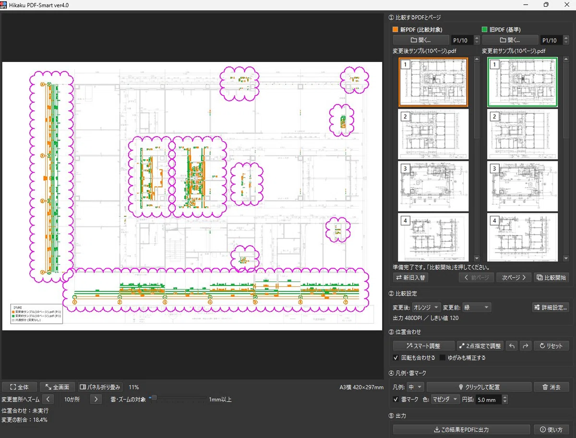Go to 次ページ
The height and width of the screenshot is (438, 576).
coord(514,277)
